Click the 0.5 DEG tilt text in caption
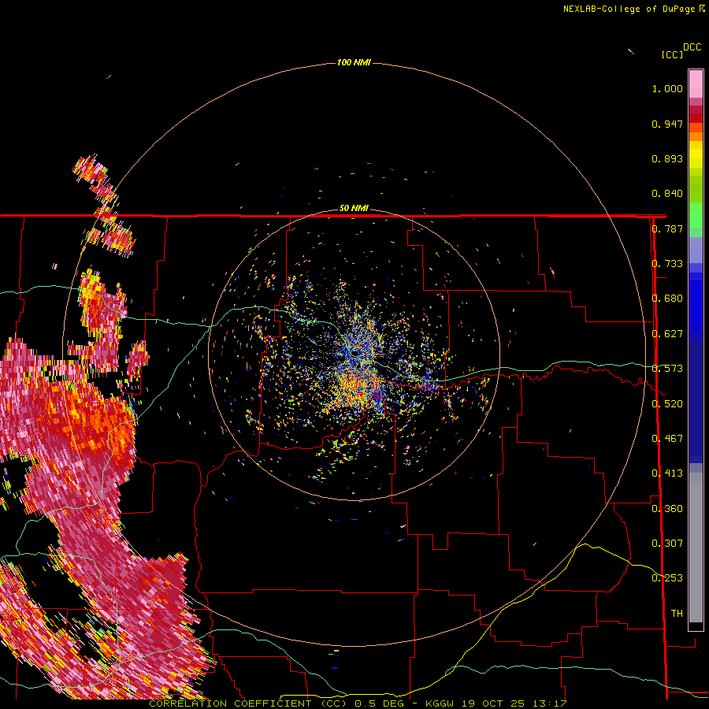 pos(380,703)
